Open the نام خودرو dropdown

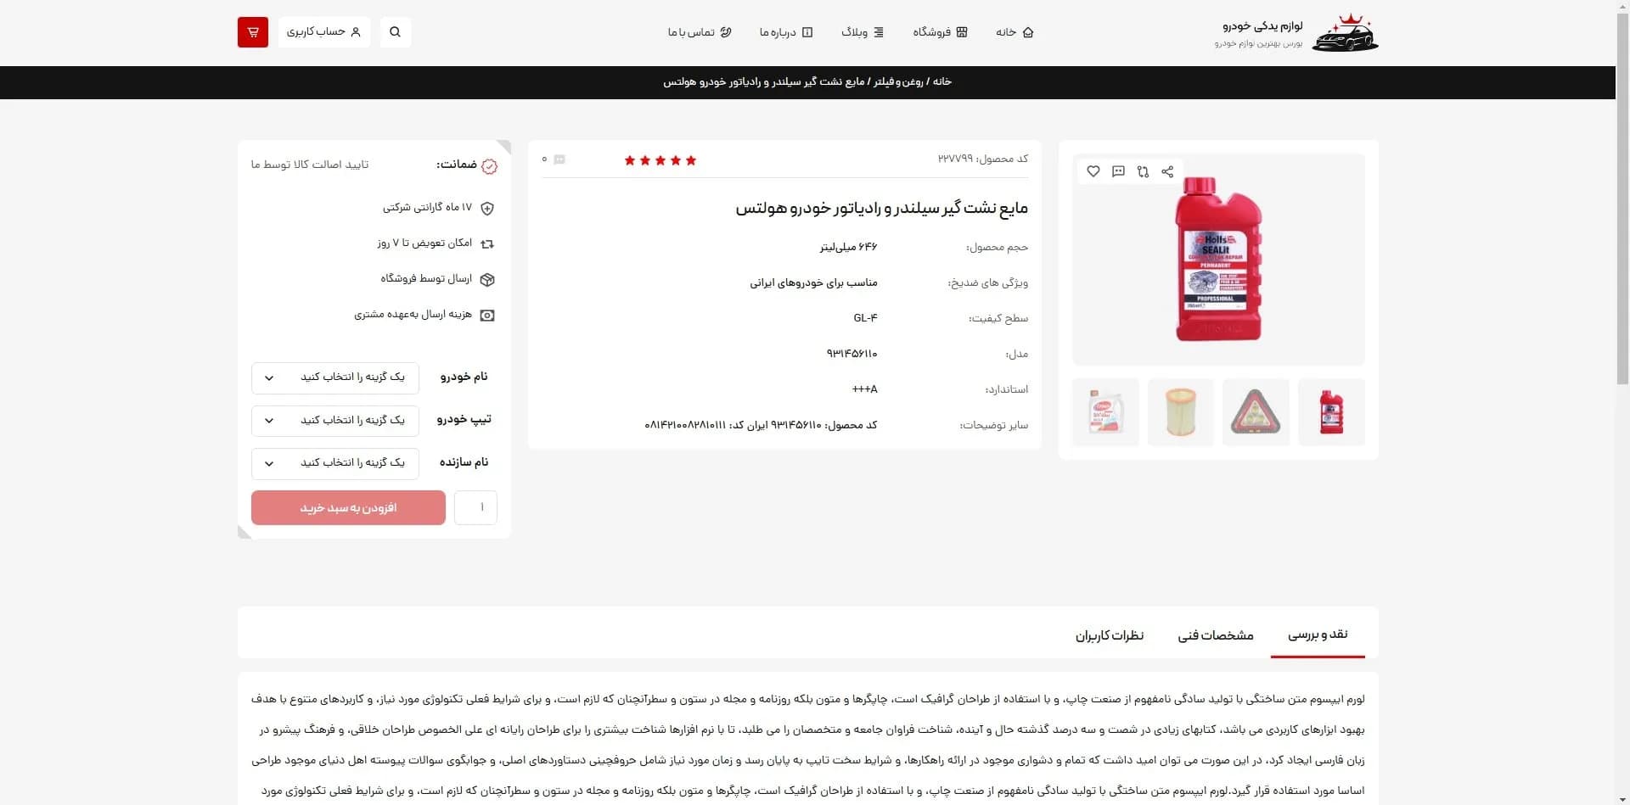coord(335,377)
